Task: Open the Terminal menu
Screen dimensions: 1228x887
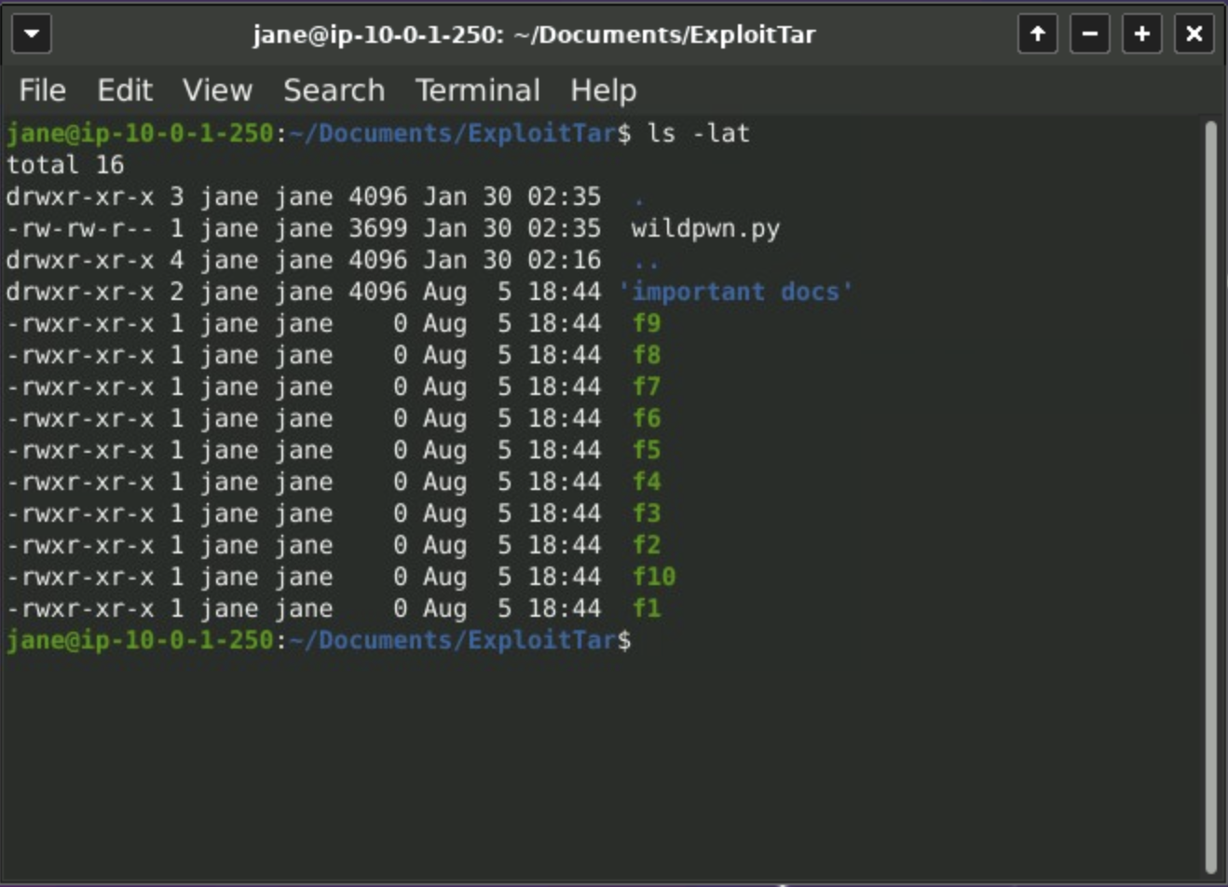Action: click(478, 89)
